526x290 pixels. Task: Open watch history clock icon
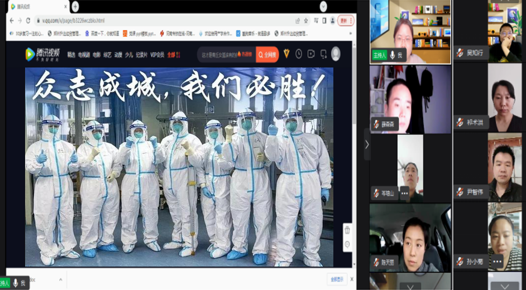click(x=299, y=54)
